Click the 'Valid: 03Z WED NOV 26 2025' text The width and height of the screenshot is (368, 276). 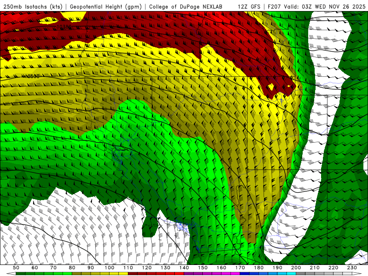(x=325, y=6)
